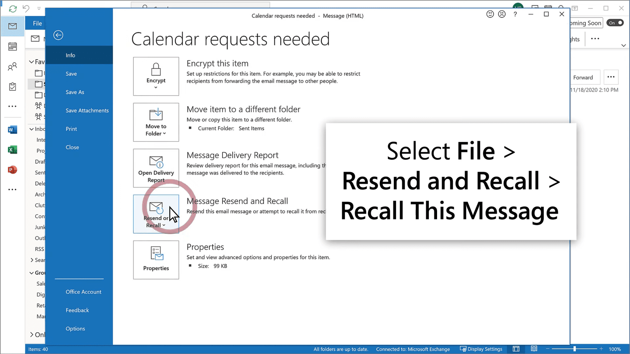
Task: Click the Forward button in reading pane
Action: 584,77
